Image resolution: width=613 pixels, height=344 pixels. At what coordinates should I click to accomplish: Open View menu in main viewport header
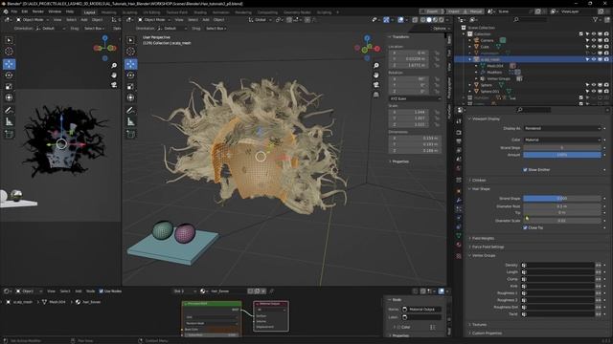pyautogui.click(x=179, y=19)
